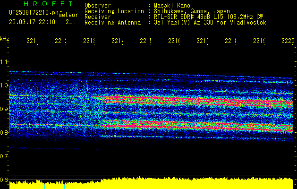The height and width of the screenshot is (189, 297).
Task: Click the HROFFT title text
Action: [48, 4]
